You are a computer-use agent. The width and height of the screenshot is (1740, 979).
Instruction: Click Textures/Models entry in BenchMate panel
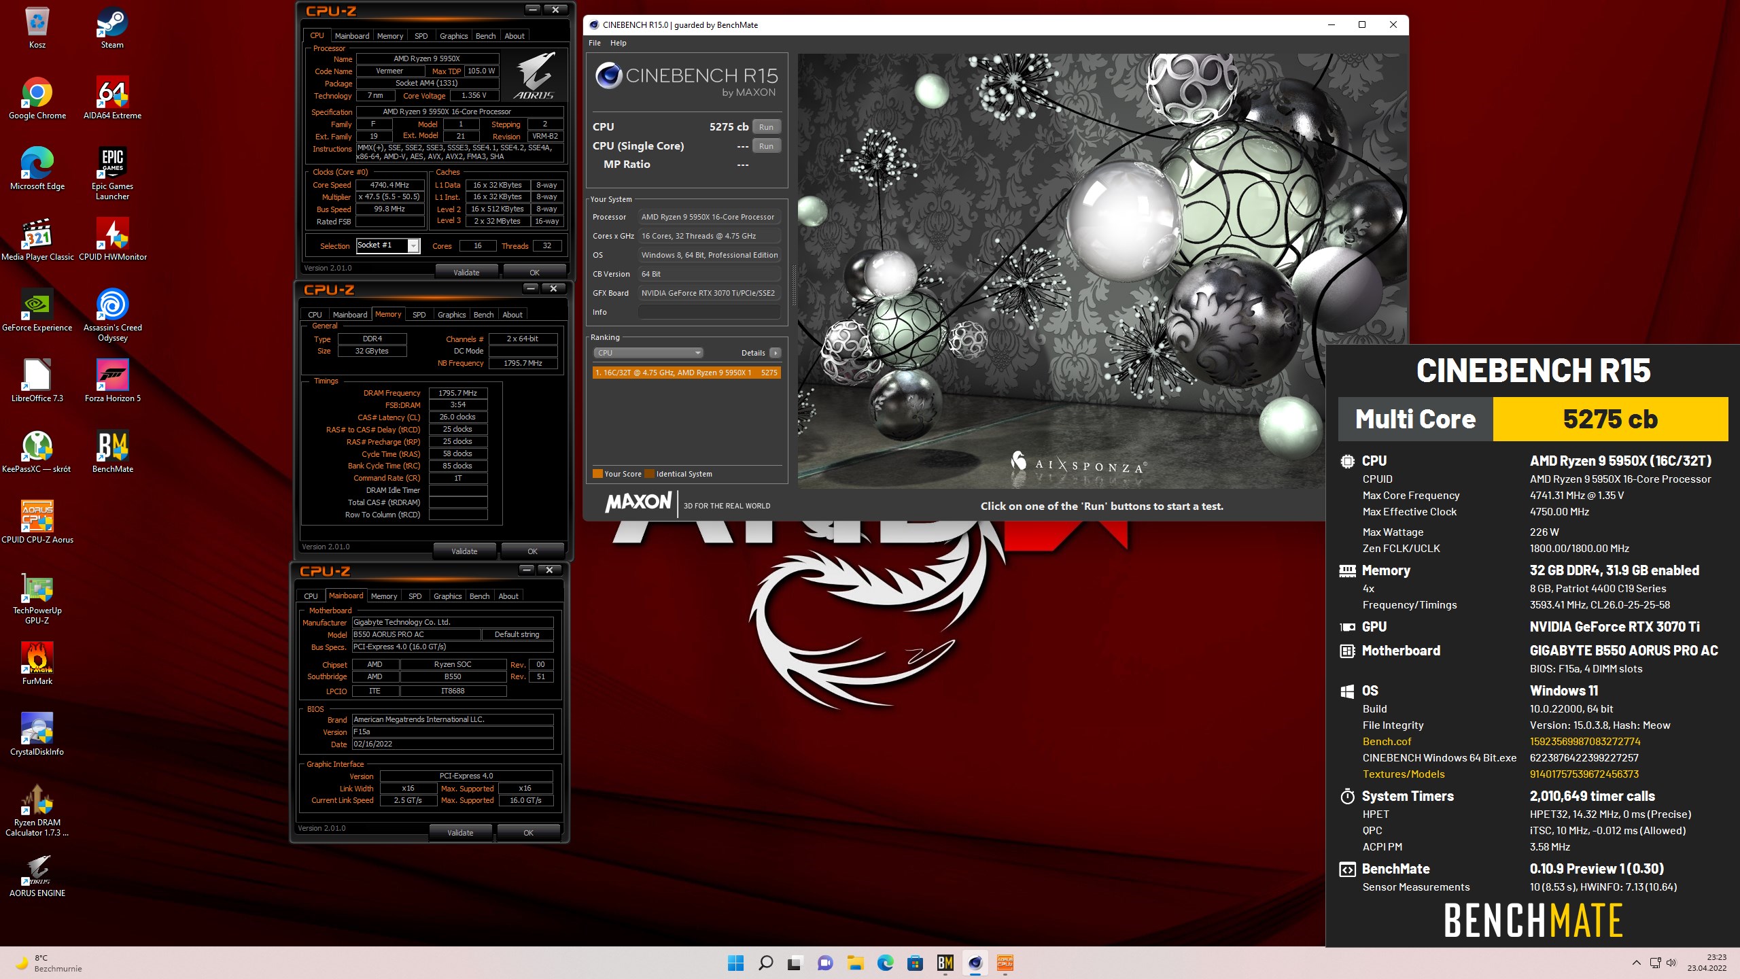coord(1404,774)
